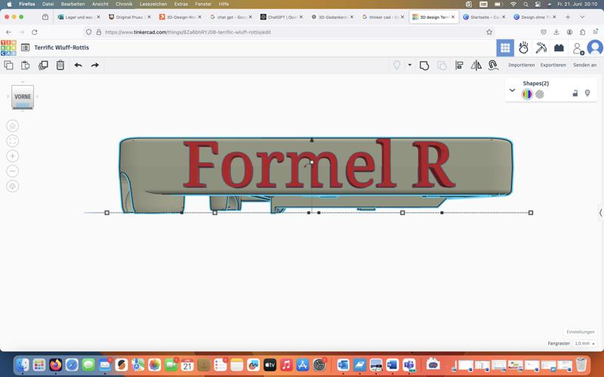The height and width of the screenshot is (377, 604).
Task: Open the Lesezeichen menu
Action: pos(153,5)
